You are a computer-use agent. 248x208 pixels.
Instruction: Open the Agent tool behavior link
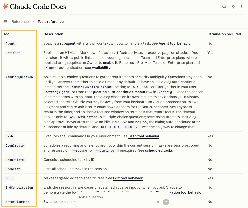coord(175,43)
